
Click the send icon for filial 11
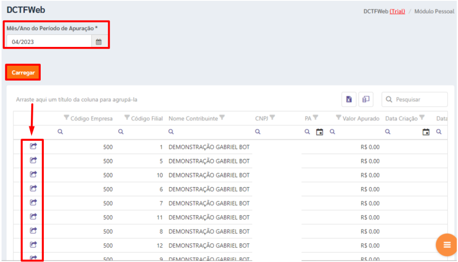point(33,216)
